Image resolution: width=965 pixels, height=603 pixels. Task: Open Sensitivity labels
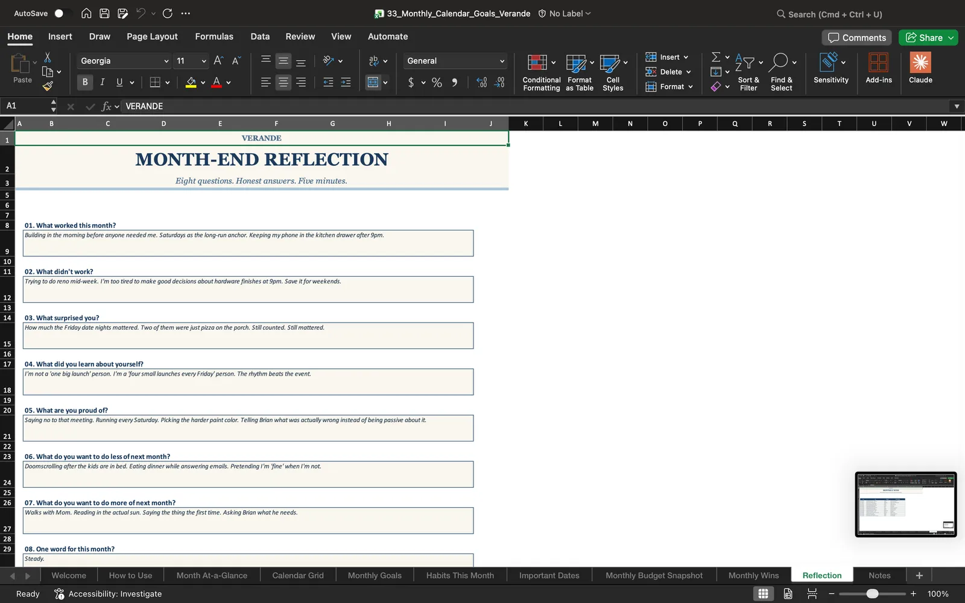(831, 68)
